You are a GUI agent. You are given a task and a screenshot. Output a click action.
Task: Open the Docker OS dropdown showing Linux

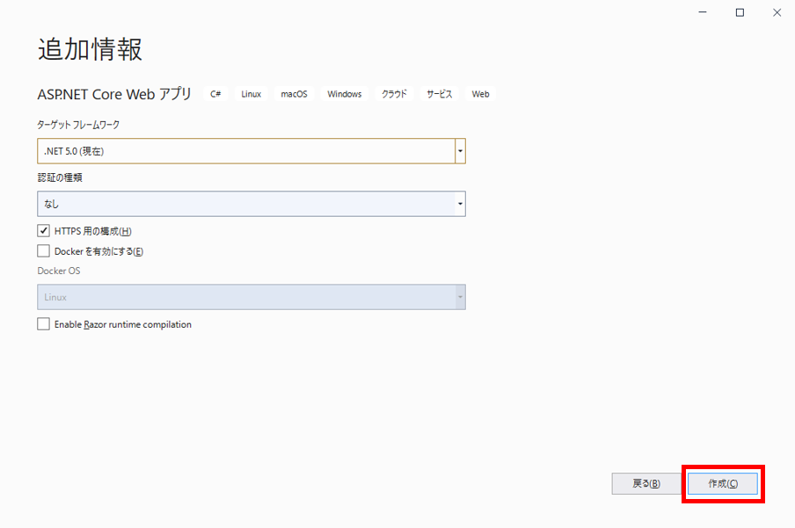pyautogui.click(x=251, y=297)
